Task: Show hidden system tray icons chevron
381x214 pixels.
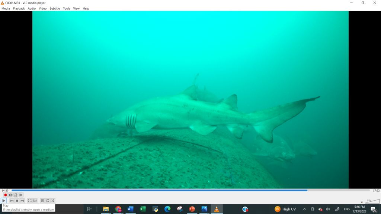Action: point(304,209)
